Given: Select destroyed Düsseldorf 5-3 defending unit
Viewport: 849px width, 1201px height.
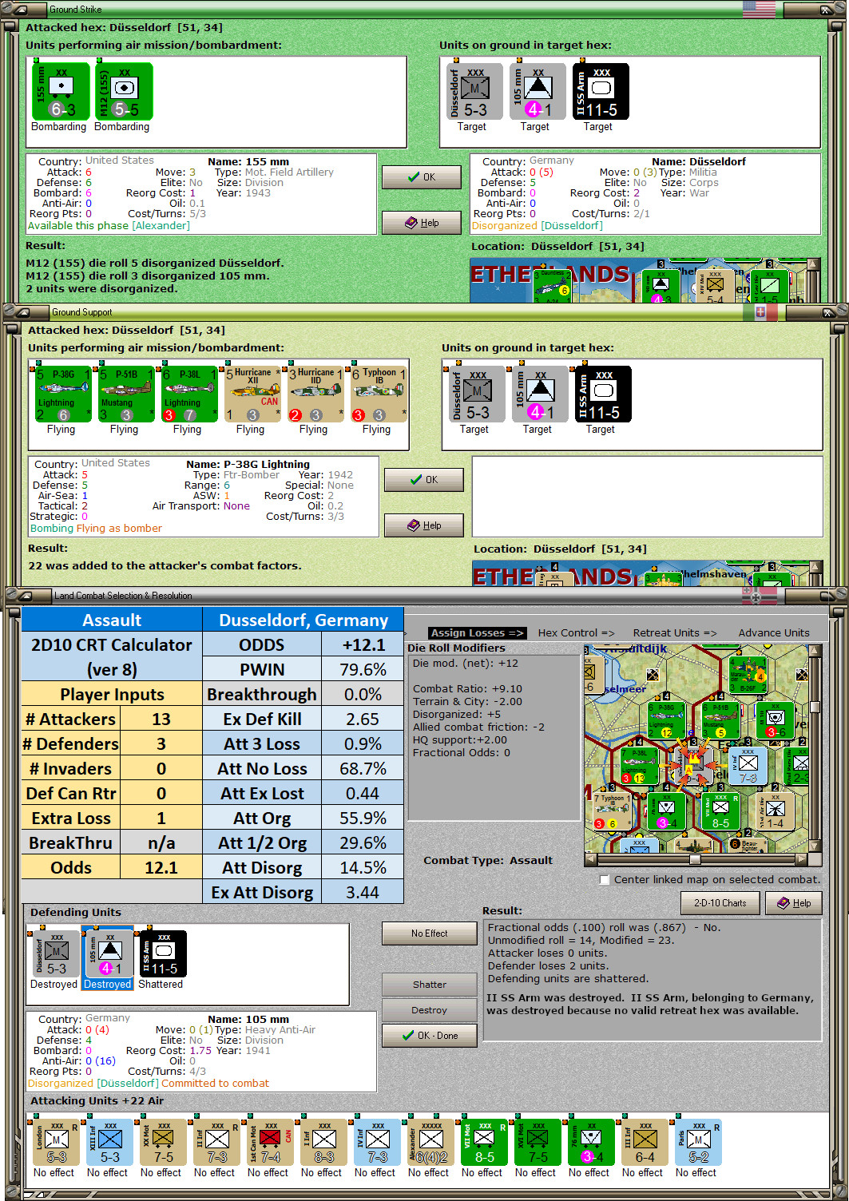Looking at the screenshot, I should [x=55, y=953].
